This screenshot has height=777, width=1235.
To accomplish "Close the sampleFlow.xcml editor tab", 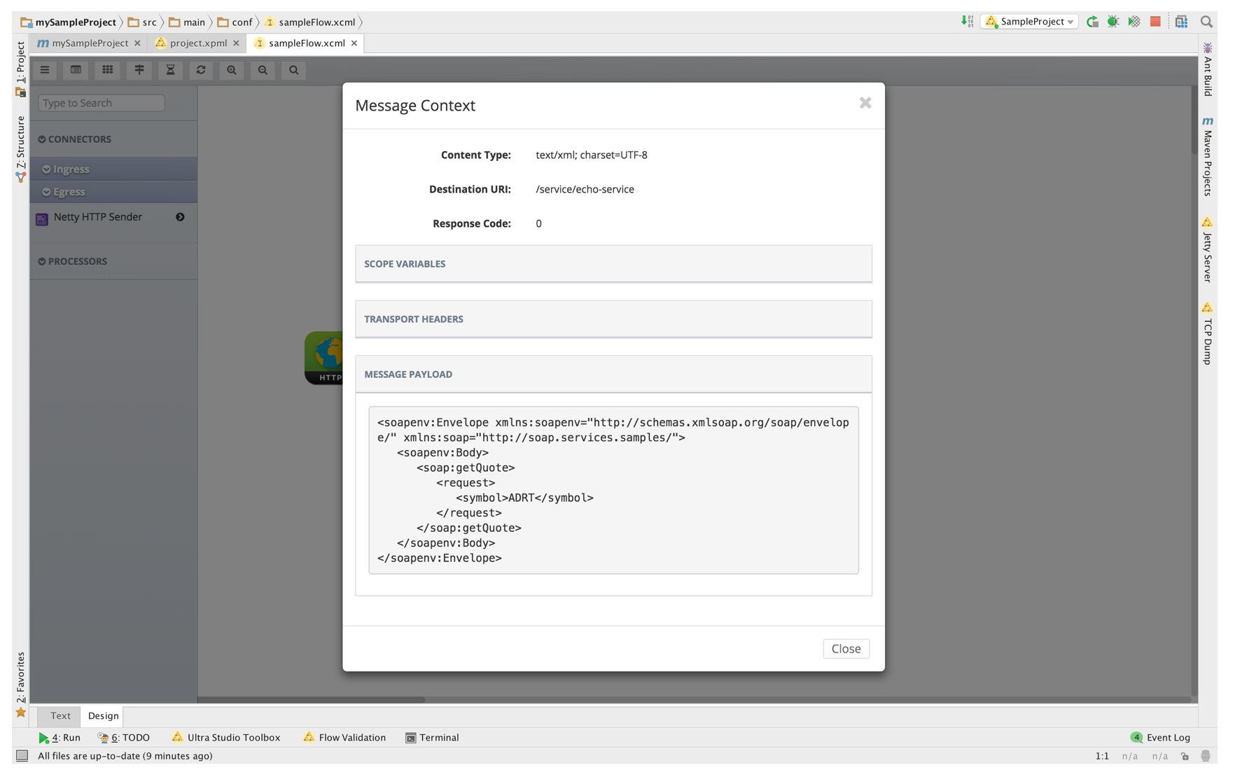I will pos(354,43).
